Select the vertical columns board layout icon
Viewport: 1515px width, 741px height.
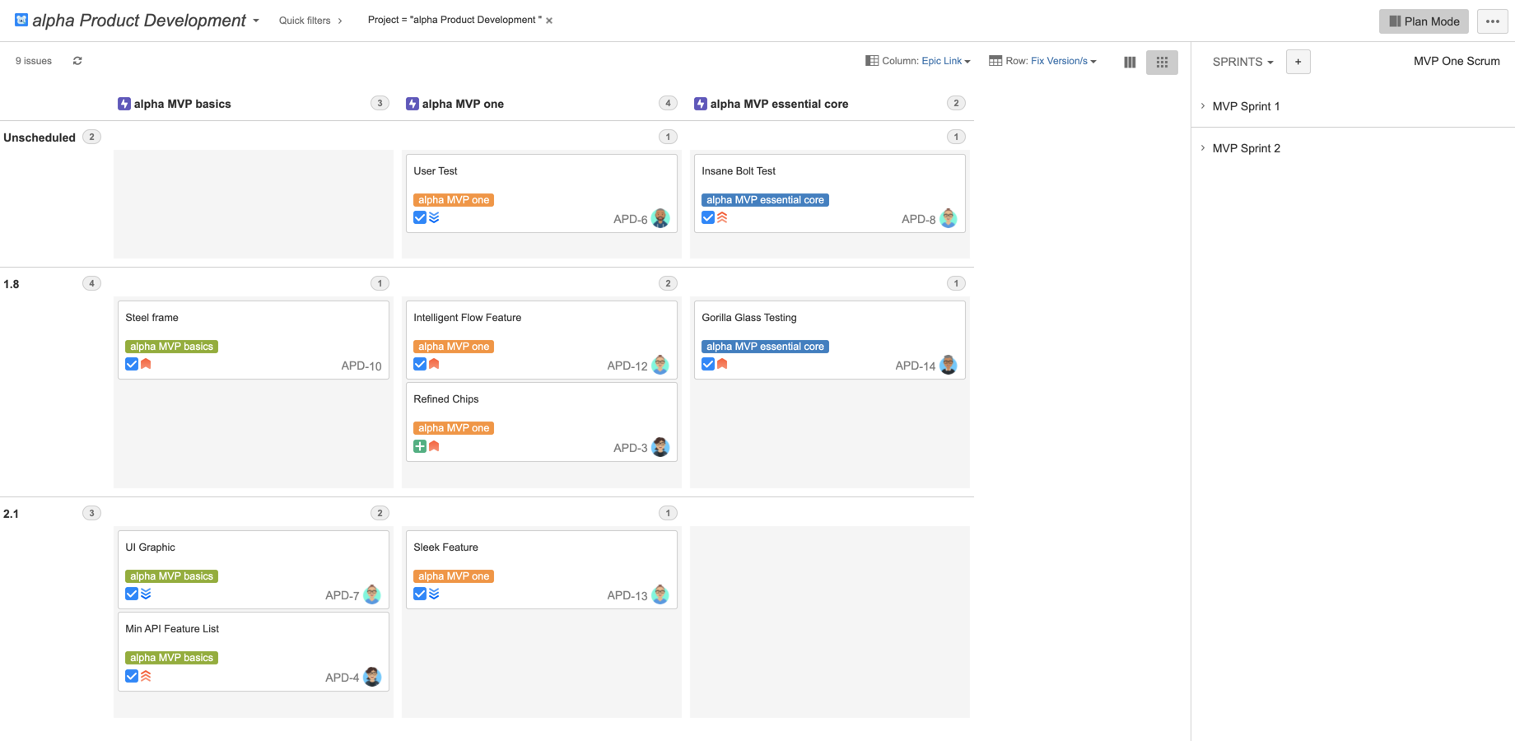(x=1129, y=62)
